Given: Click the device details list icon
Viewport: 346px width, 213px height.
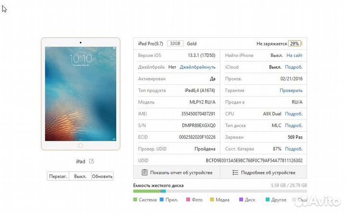Looking at the screenshot, I should coord(235,173).
